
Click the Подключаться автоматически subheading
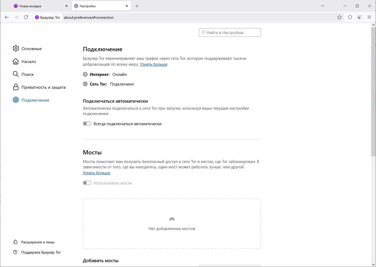[115, 101]
